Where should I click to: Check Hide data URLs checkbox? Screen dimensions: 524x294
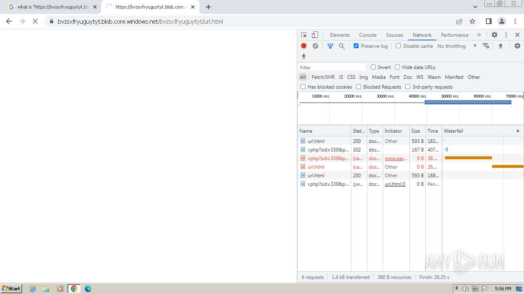coord(398,67)
